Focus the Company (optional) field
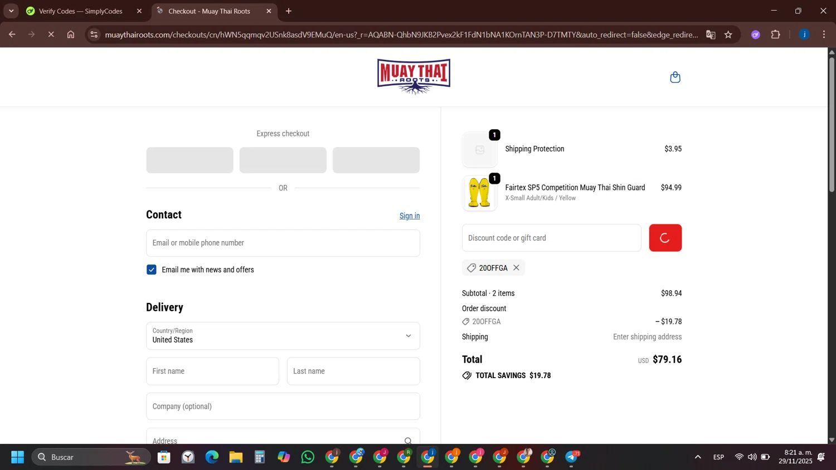The image size is (836, 470). click(283, 406)
